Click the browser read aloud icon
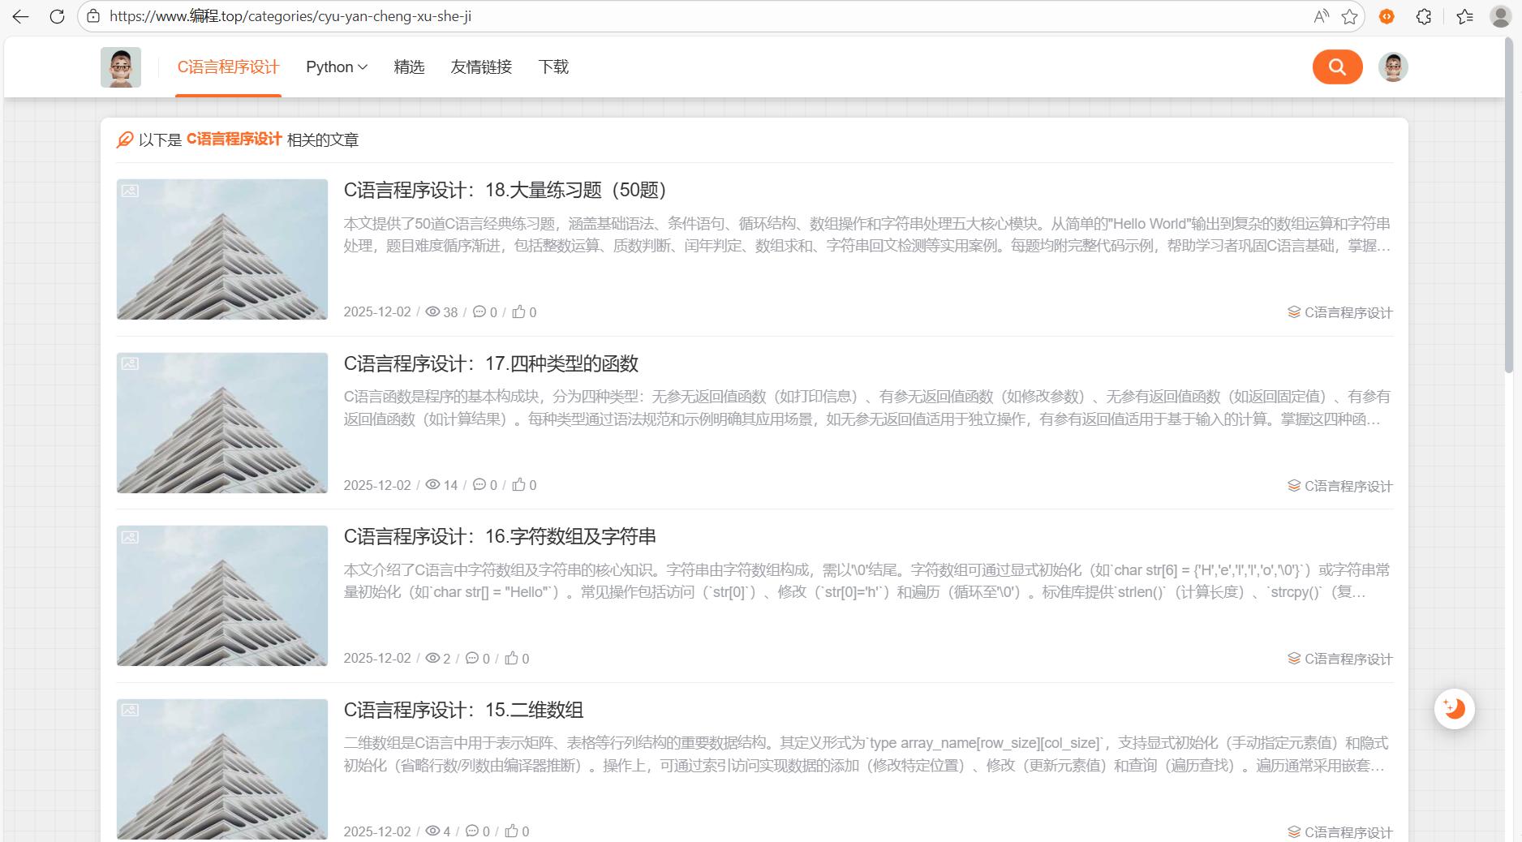The width and height of the screenshot is (1522, 842). (x=1320, y=16)
